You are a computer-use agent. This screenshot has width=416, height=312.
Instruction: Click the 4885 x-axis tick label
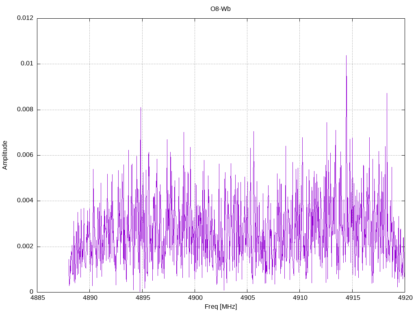click(37, 298)
